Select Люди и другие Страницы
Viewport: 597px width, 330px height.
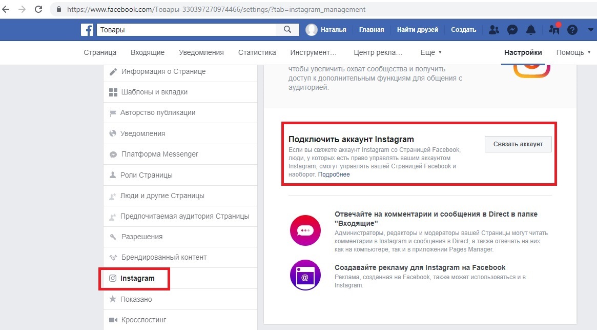pos(180,196)
